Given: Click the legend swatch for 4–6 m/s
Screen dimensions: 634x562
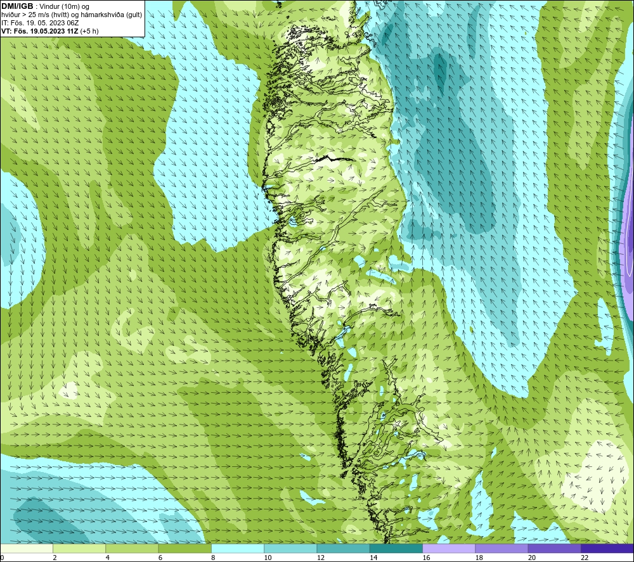Looking at the screenshot, I should coord(133,549).
